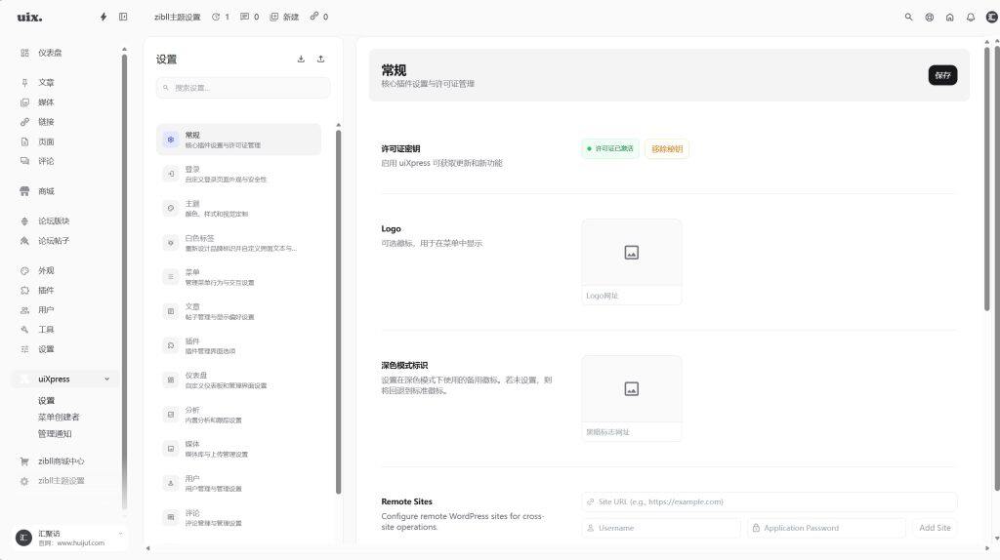Select the 插件 settings category in settings list
This screenshot has height=560, width=1000.
[x=239, y=346]
